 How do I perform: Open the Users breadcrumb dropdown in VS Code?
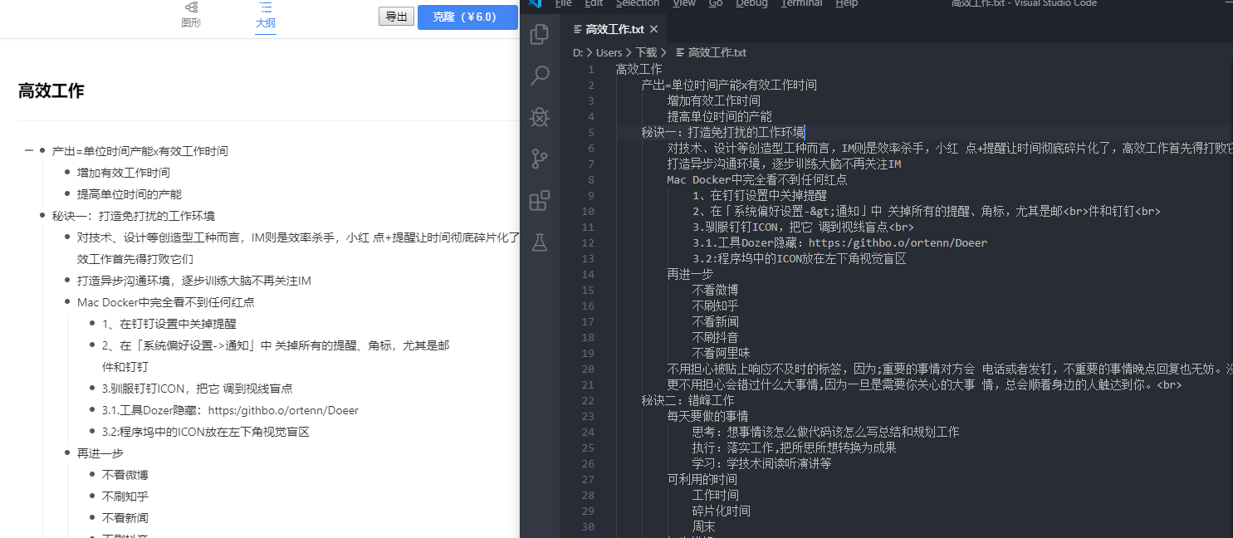[x=609, y=52]
